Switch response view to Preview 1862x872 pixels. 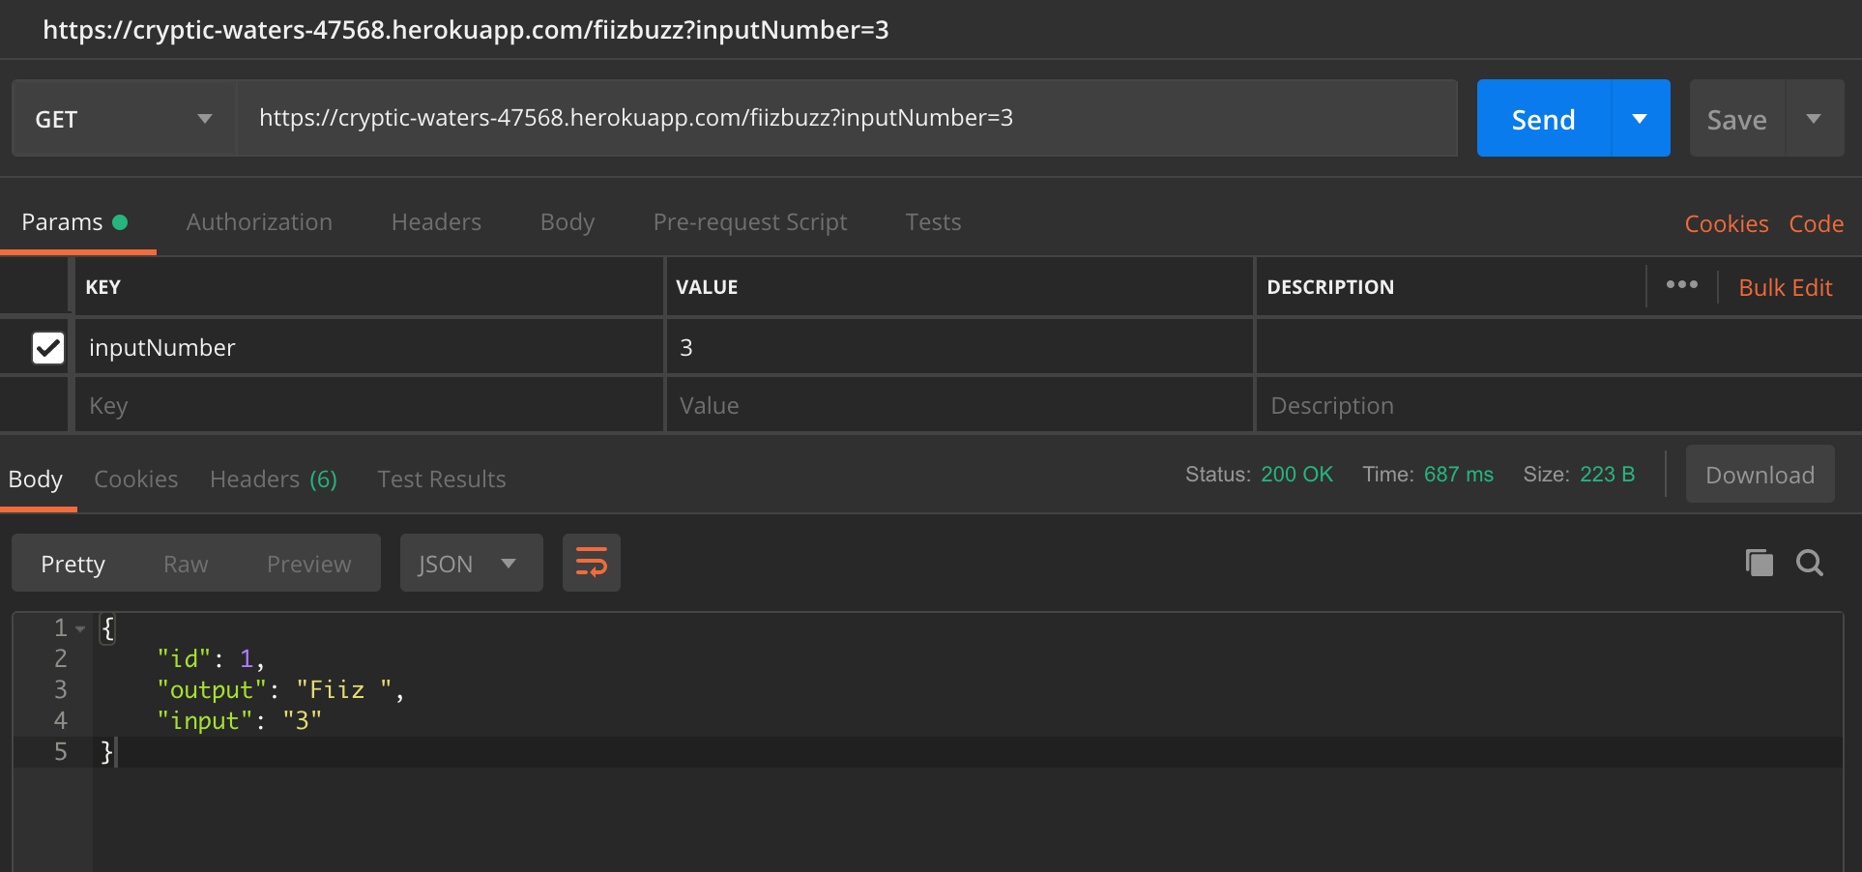pos(307,563)
